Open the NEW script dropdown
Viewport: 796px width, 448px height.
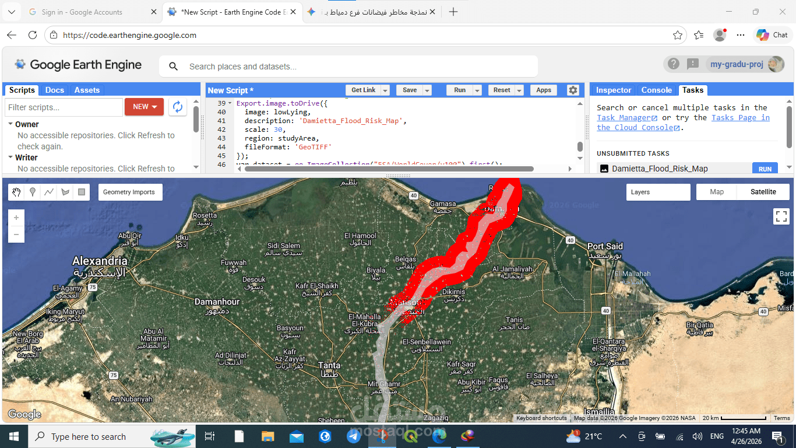coord(145,107)
